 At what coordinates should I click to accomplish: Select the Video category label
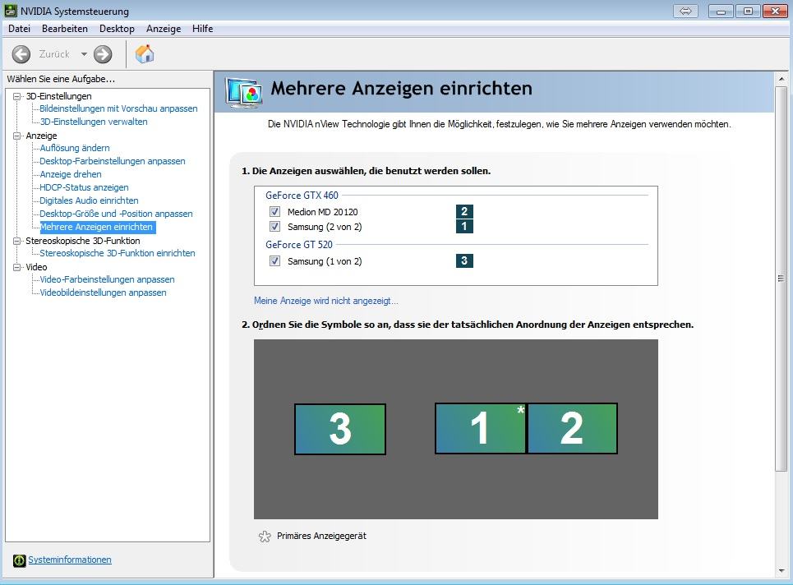click(36, 267)
